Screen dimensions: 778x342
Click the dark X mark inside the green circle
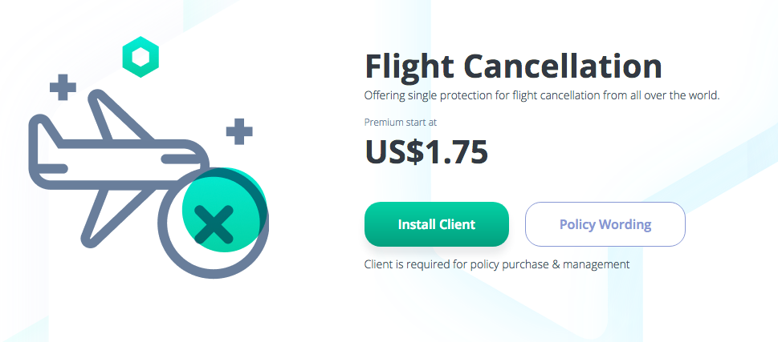214,223
